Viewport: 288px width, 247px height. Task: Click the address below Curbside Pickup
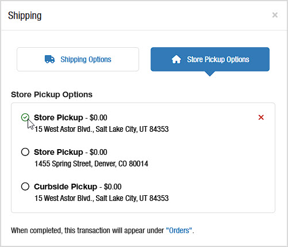tap(102, 198)
